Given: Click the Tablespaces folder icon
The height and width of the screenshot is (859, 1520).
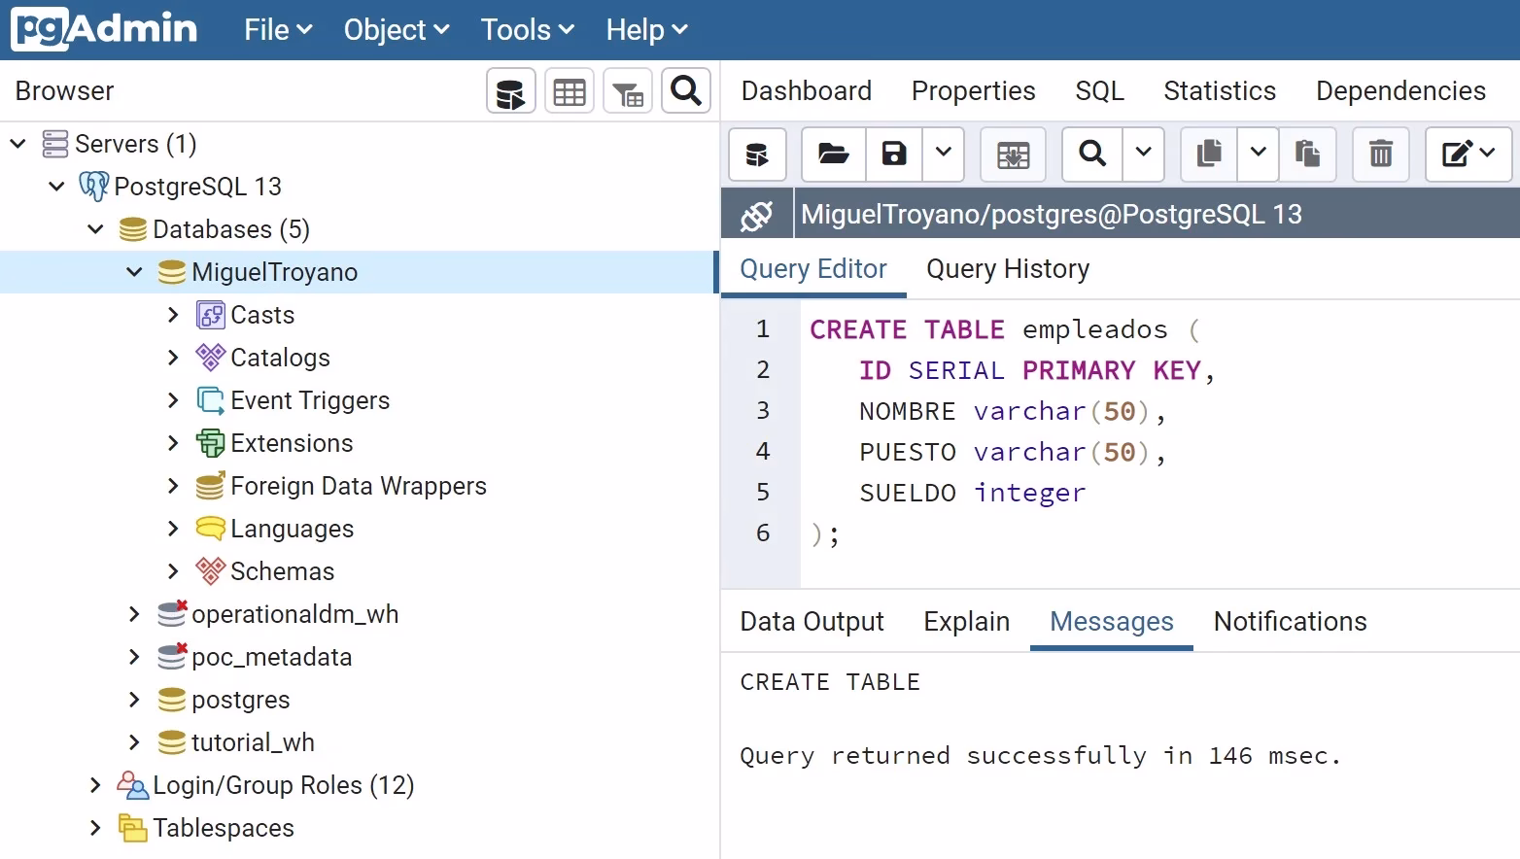Looking at the screenshot, I should (x=132, y=828).
